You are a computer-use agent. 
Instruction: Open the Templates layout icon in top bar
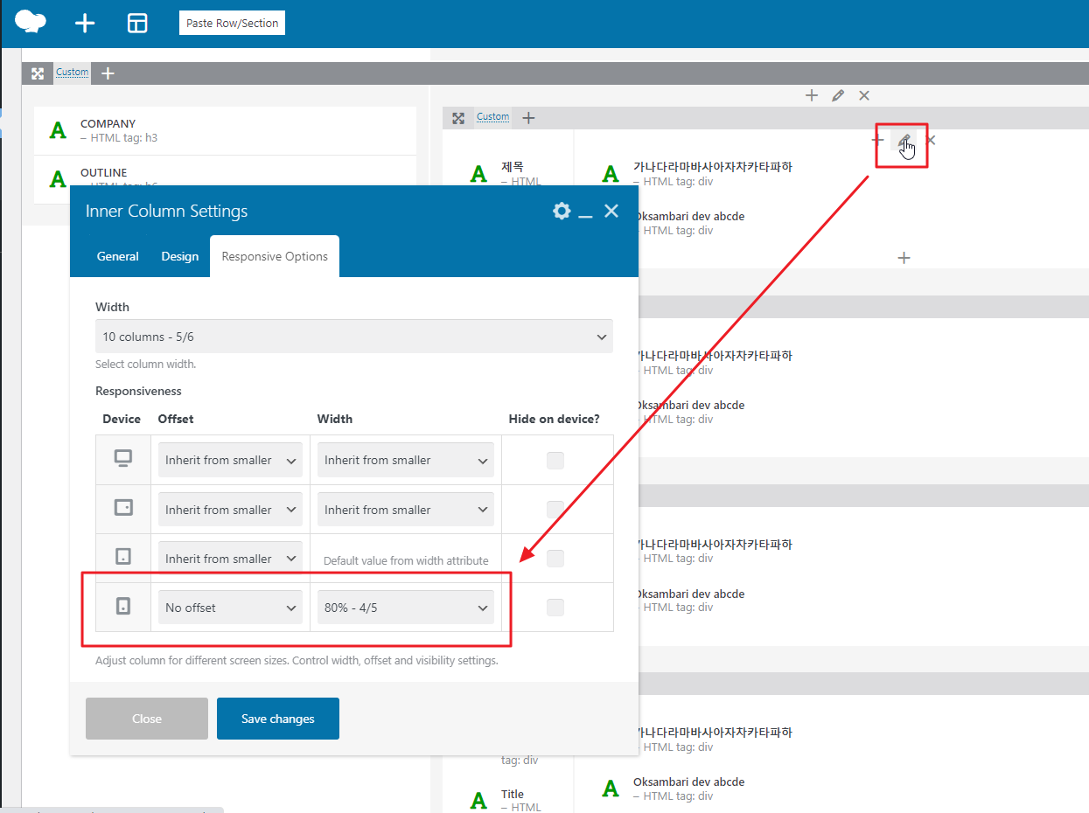tap(137, 24)
